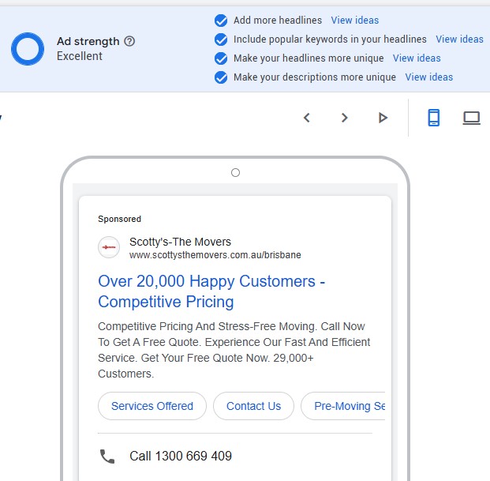Click the Scotty's-The Movers business name
Image resolution: width=490 pixels, height=481 pixels.
180,242
